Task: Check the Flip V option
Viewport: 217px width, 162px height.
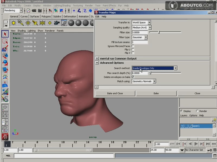Action: (133, 53)
